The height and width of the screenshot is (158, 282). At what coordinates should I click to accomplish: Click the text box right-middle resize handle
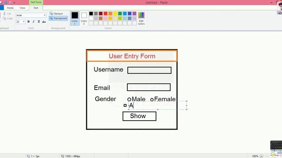pyautogui.click(x=186, y=105)
